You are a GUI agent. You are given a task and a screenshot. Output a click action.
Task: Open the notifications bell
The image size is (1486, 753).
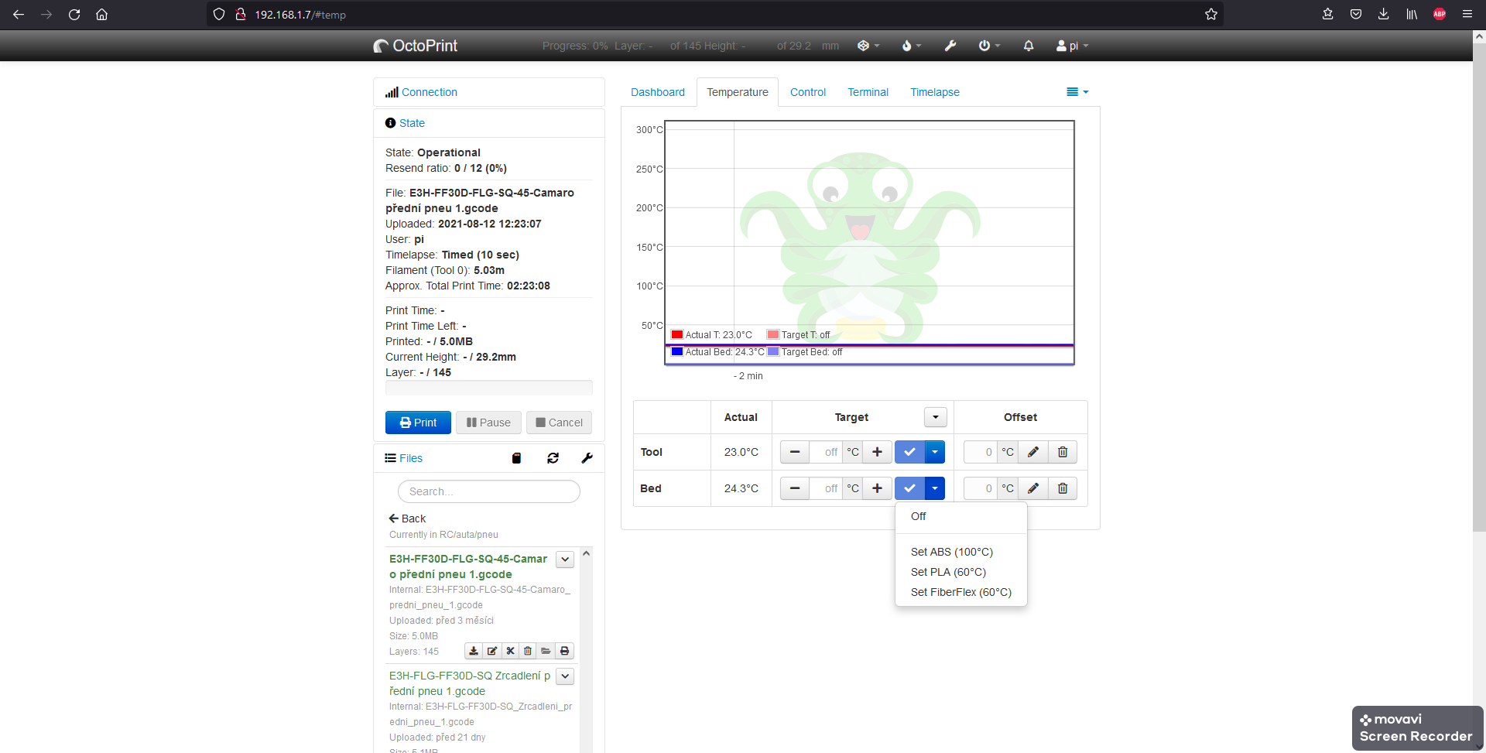tap(1029, 46)
